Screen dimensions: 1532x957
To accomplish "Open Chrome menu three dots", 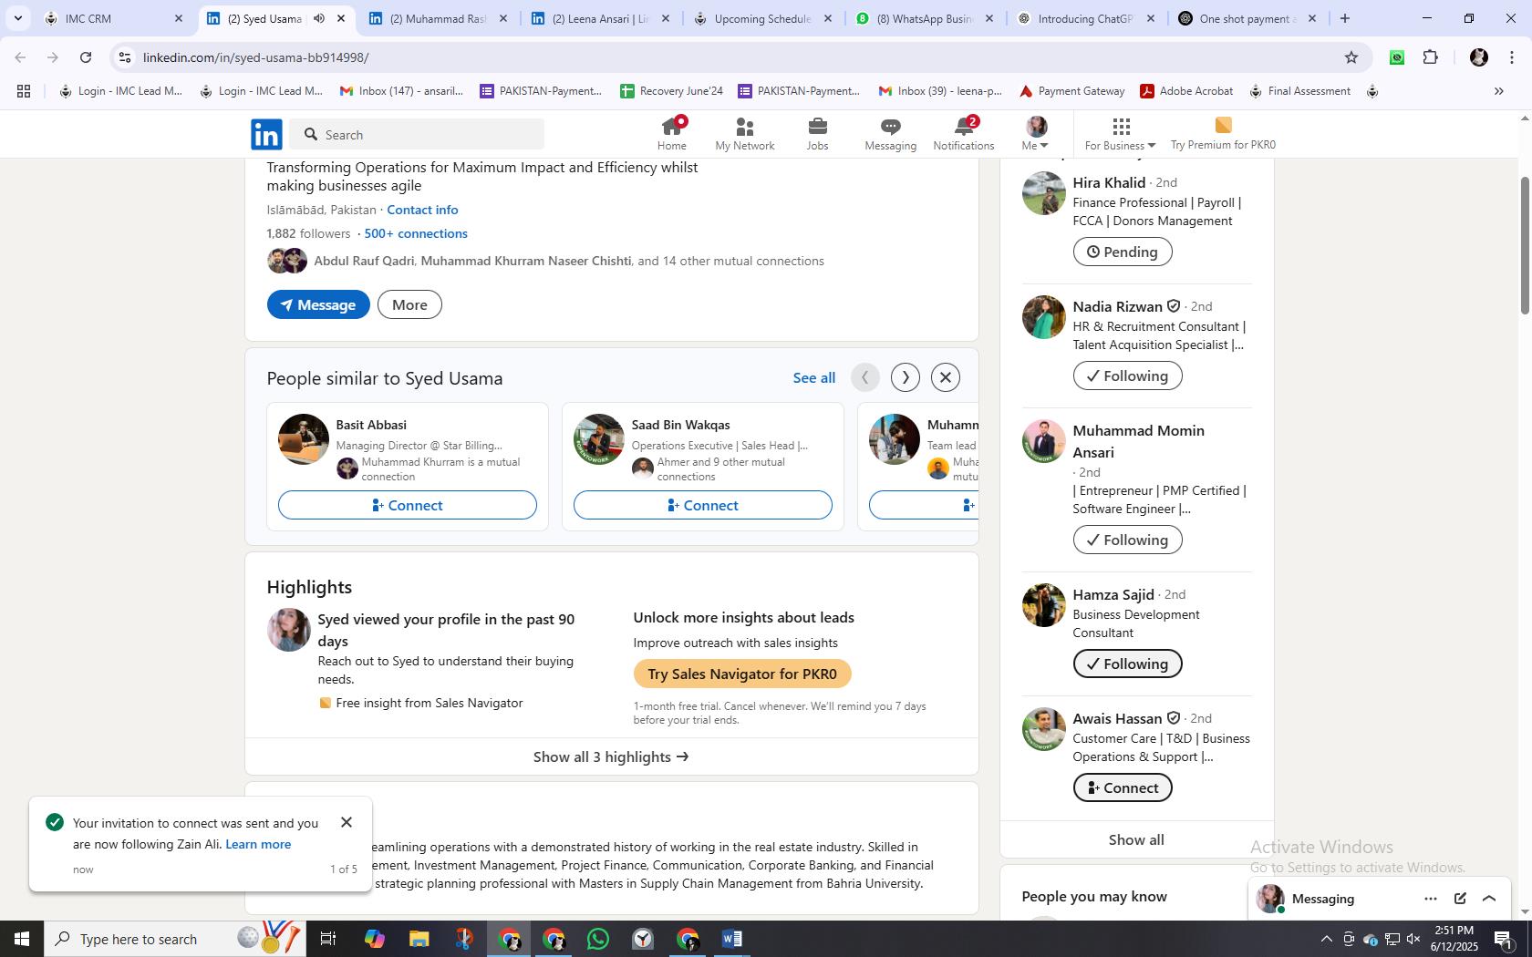I will [x=1512, y=57].
